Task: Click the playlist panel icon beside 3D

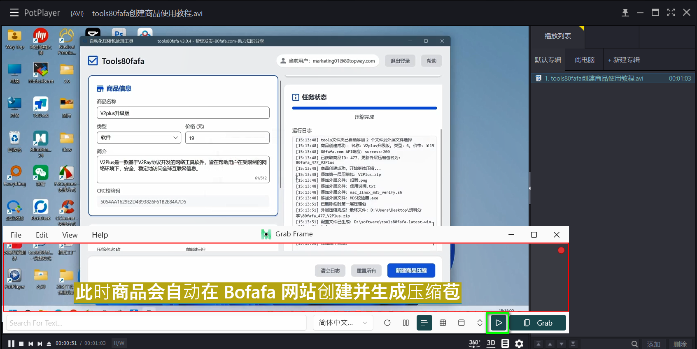Action: 505,343
